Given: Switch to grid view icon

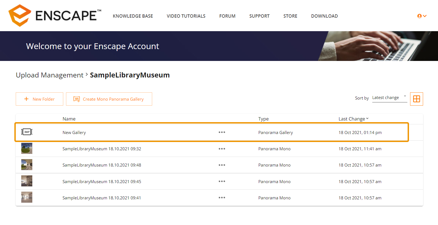Looking at the screenshot, I should tap(416, 99).
